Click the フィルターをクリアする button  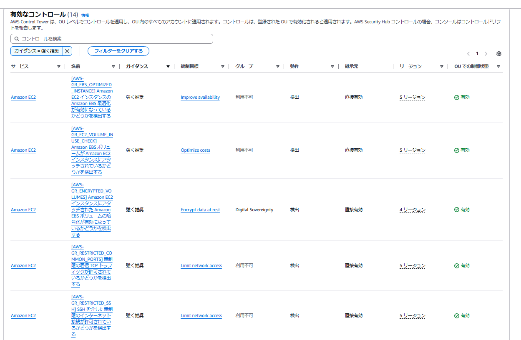tap(118, 51)
